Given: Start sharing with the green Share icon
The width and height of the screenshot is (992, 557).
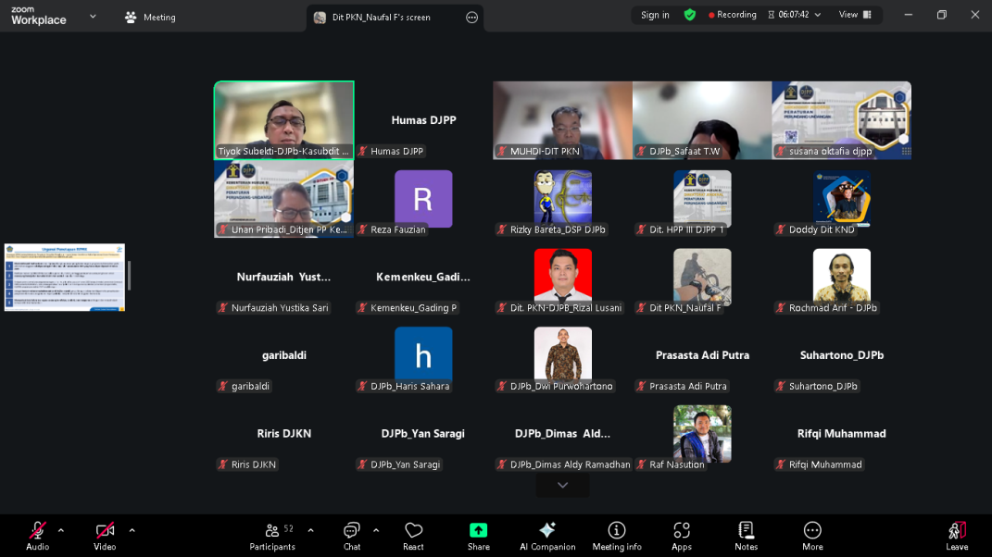Looking at the screenshot, I should [x=478, y=530].
